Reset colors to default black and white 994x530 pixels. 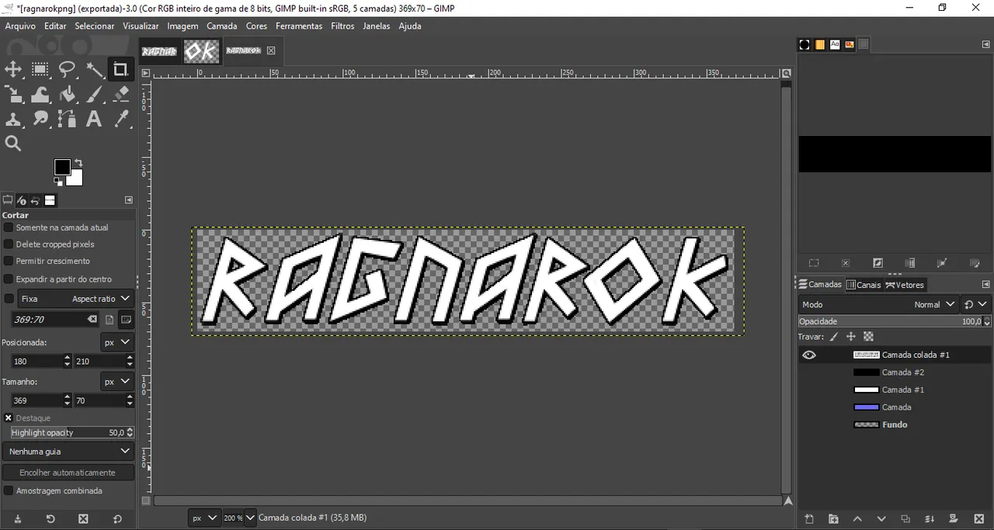pyautogui.click(x=58, y=182)
